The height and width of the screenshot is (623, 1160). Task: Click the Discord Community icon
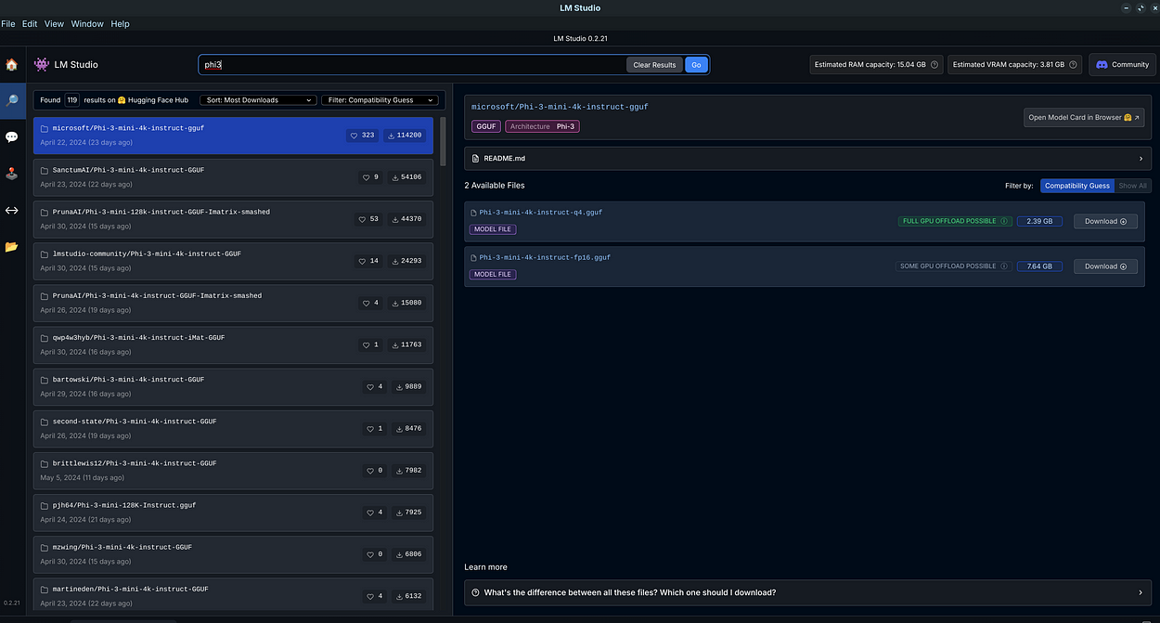(1102, 65)
